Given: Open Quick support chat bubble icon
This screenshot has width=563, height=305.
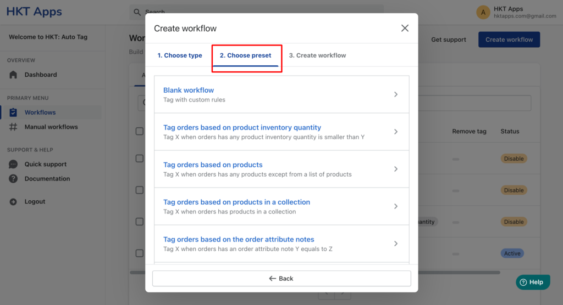Looking at the screenshot, I should pos(13,164).
